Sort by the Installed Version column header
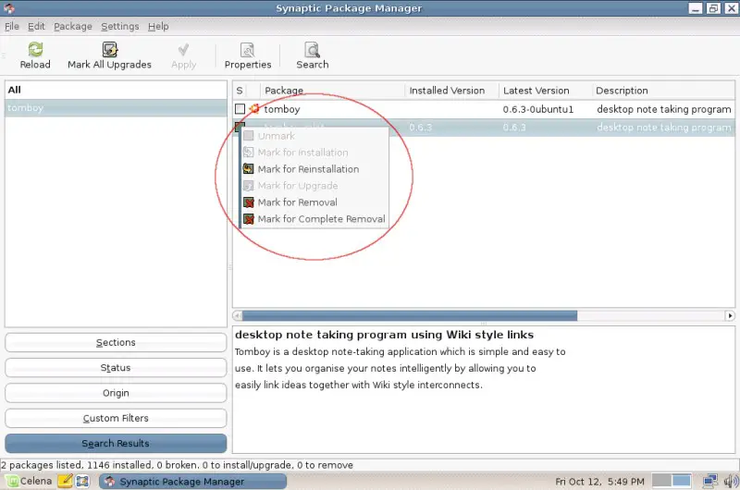 point(451,91)
